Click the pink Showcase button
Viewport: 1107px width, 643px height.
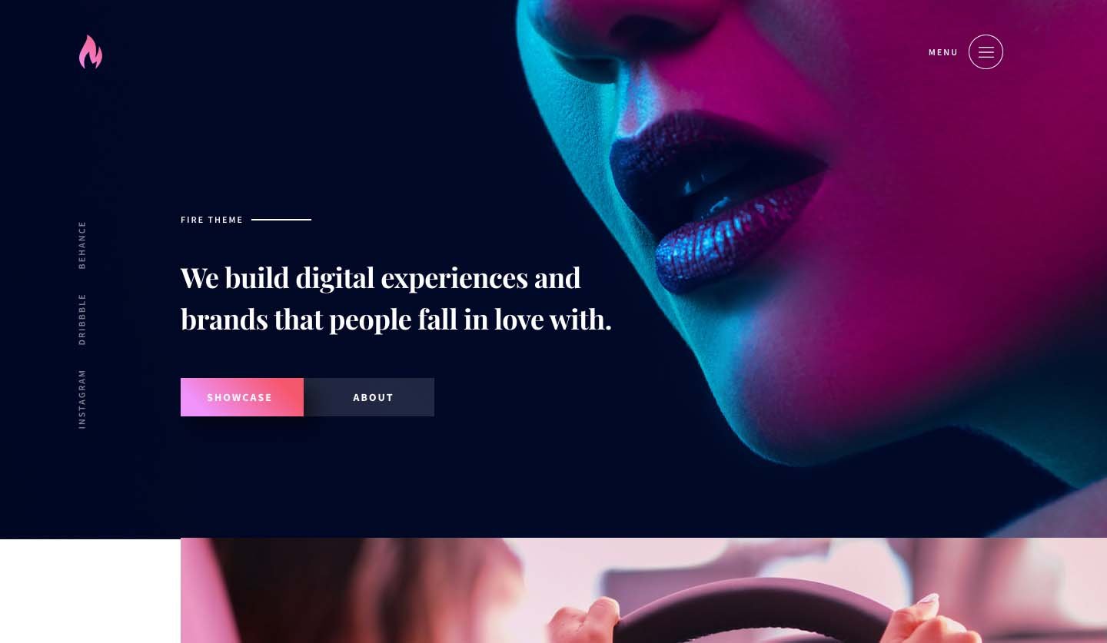(242, 397)
